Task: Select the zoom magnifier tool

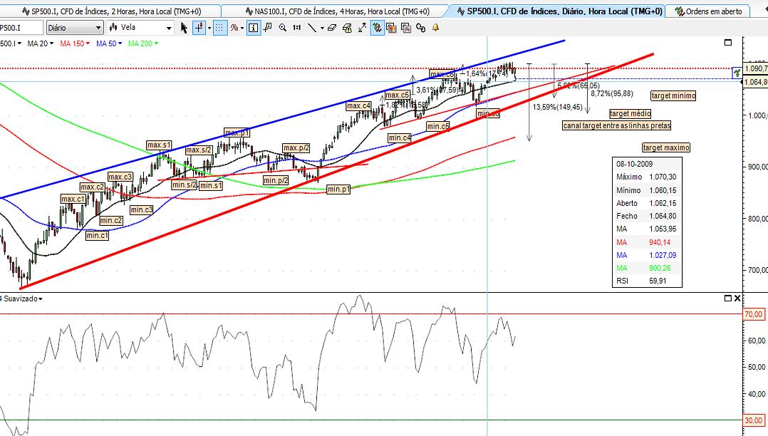Action: 283,28
